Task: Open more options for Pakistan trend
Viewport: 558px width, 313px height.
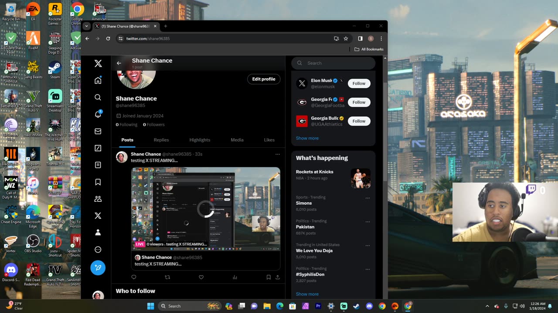Action: [x=367, y=222]
